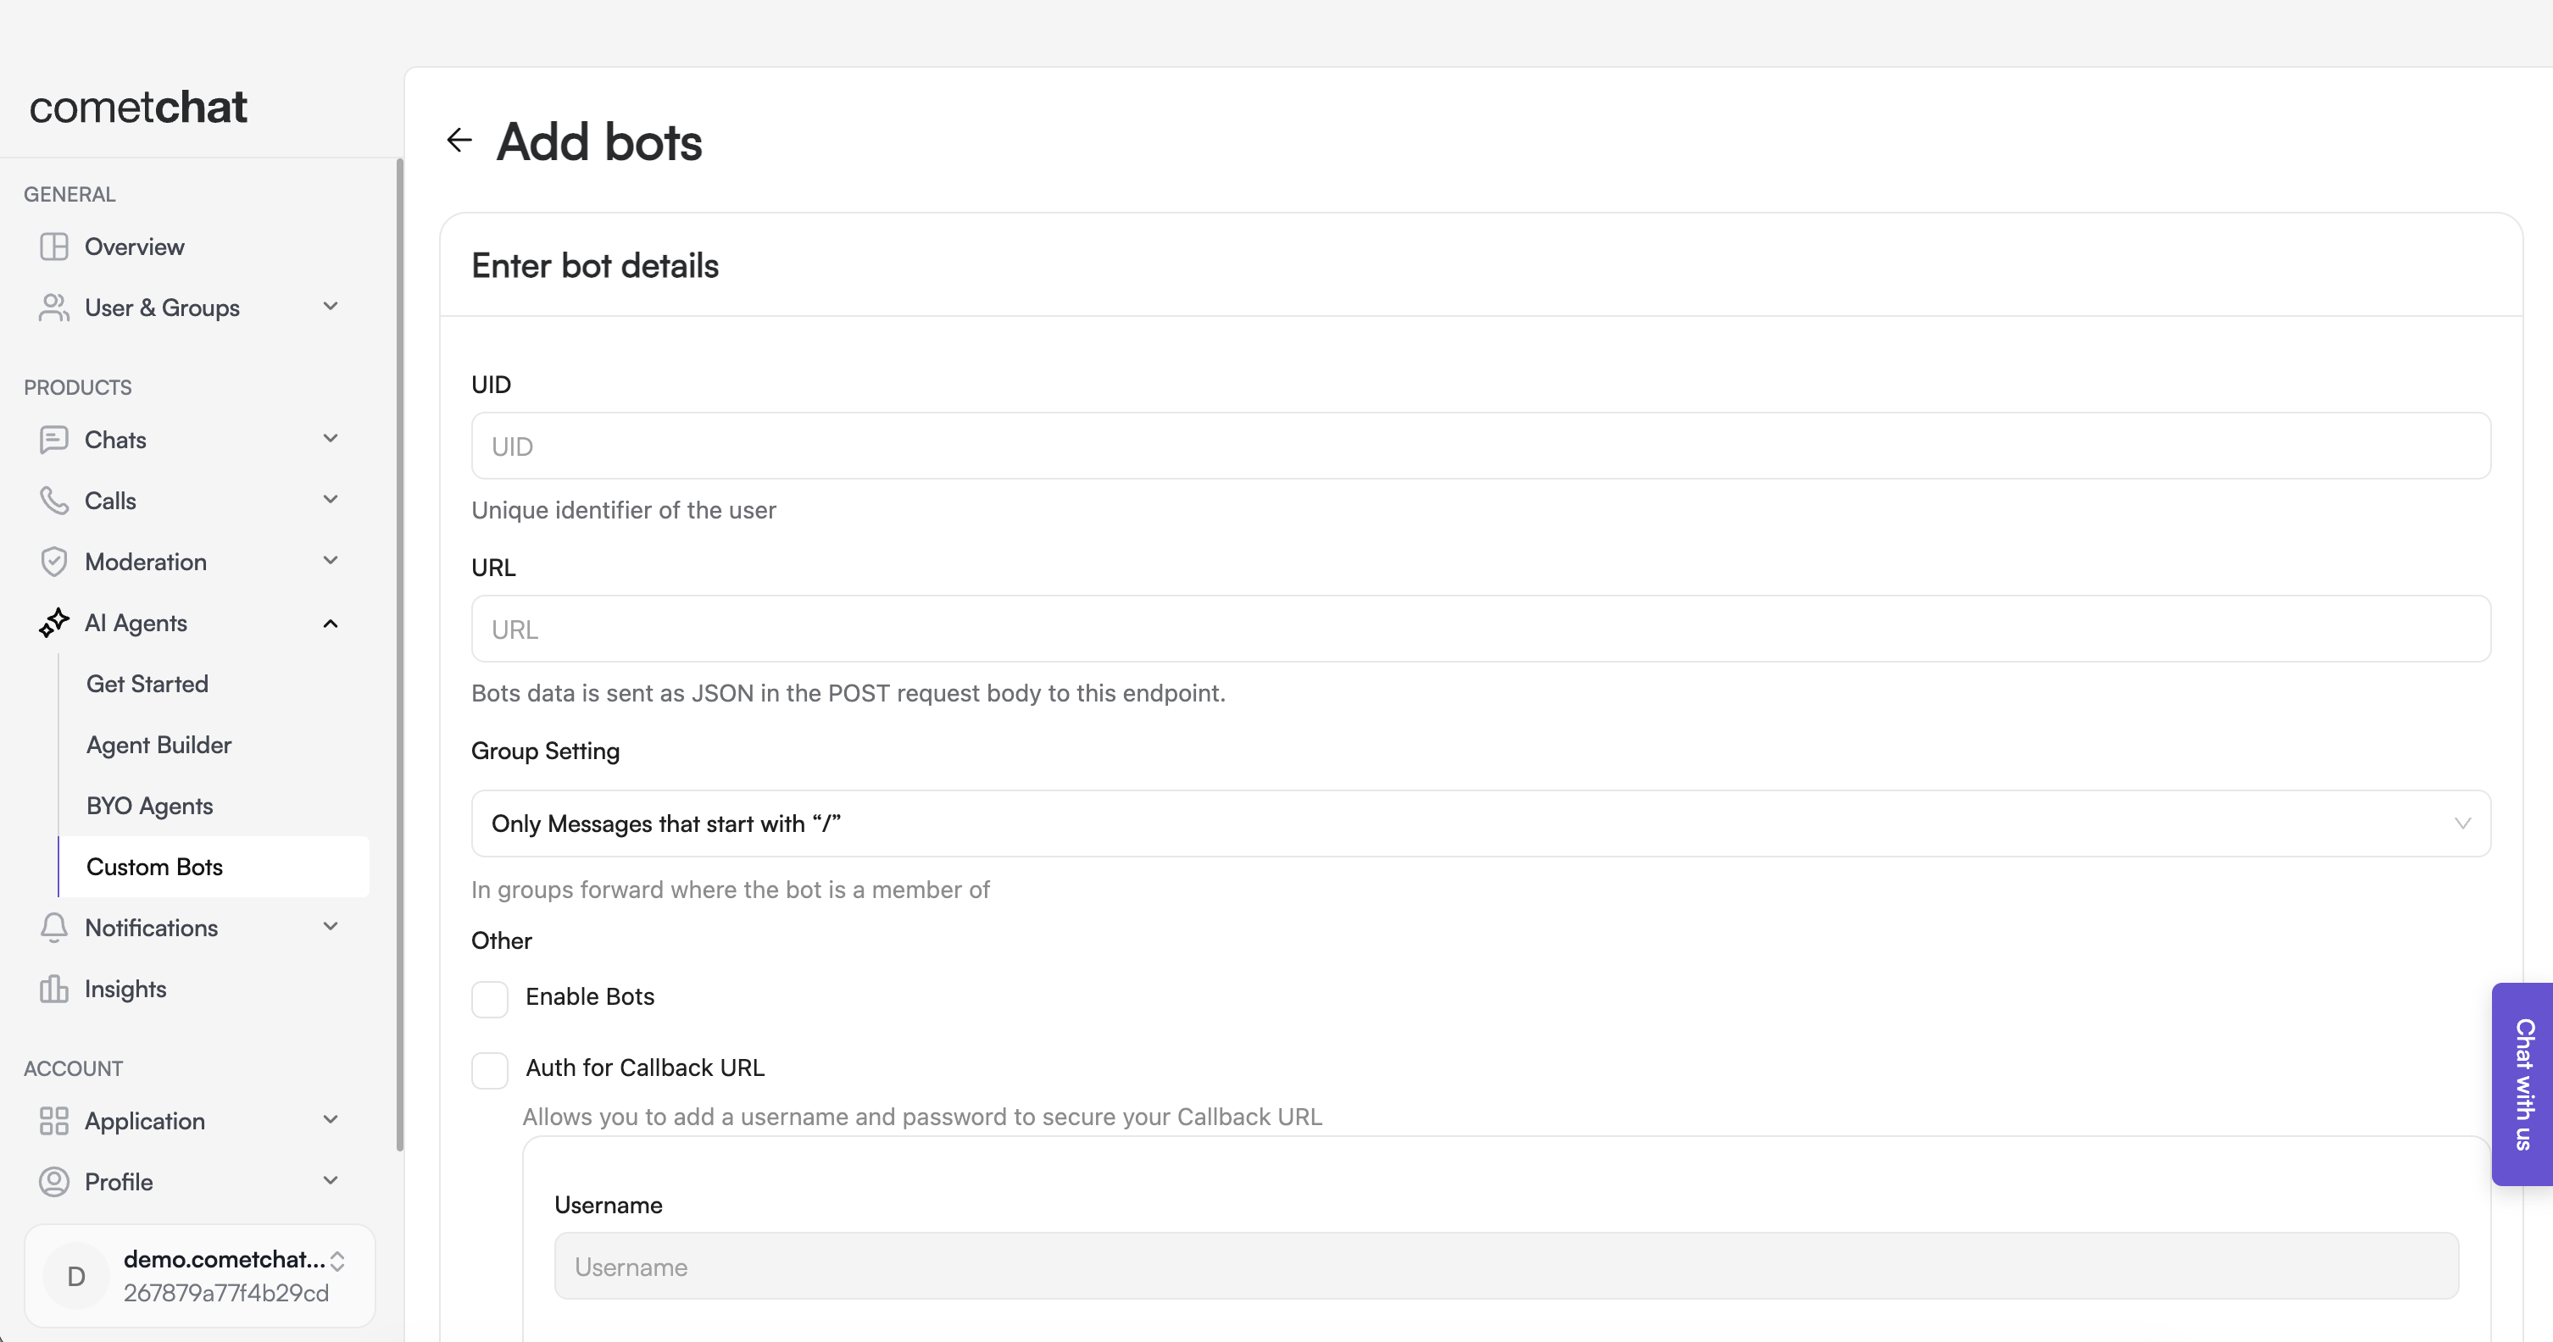Click the sidebar vertical scrollbar
The width and height of the screenshot is (2553, 1342).
click(399, 654)
